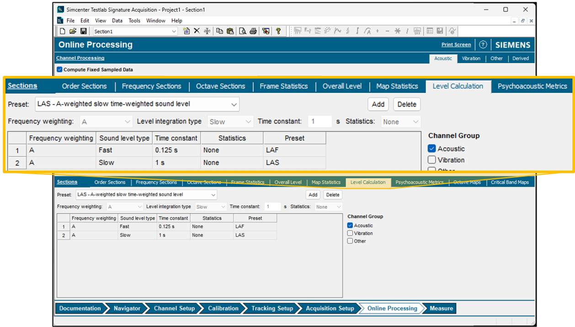
Task: Click the Simcenter Testlab title bar app icon
Action: tap(61, 10)
